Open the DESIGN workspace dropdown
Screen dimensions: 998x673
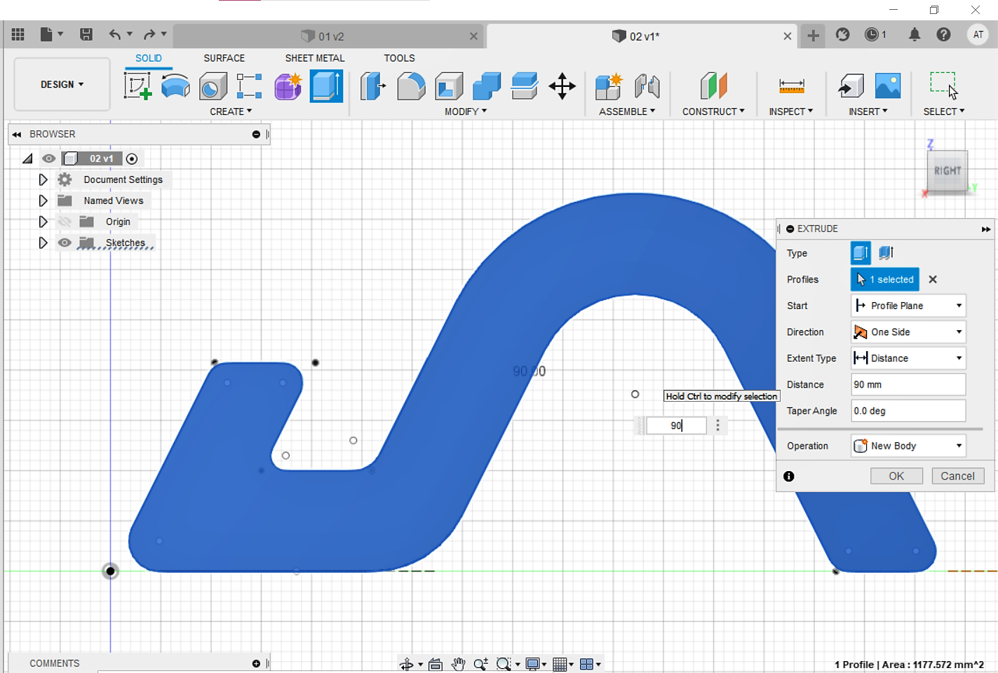62,84
